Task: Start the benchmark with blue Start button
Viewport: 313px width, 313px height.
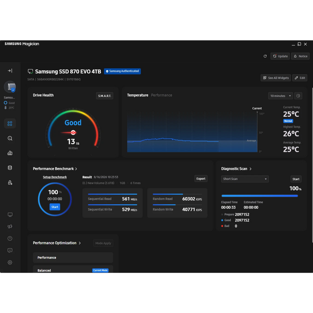Action: 55,207
